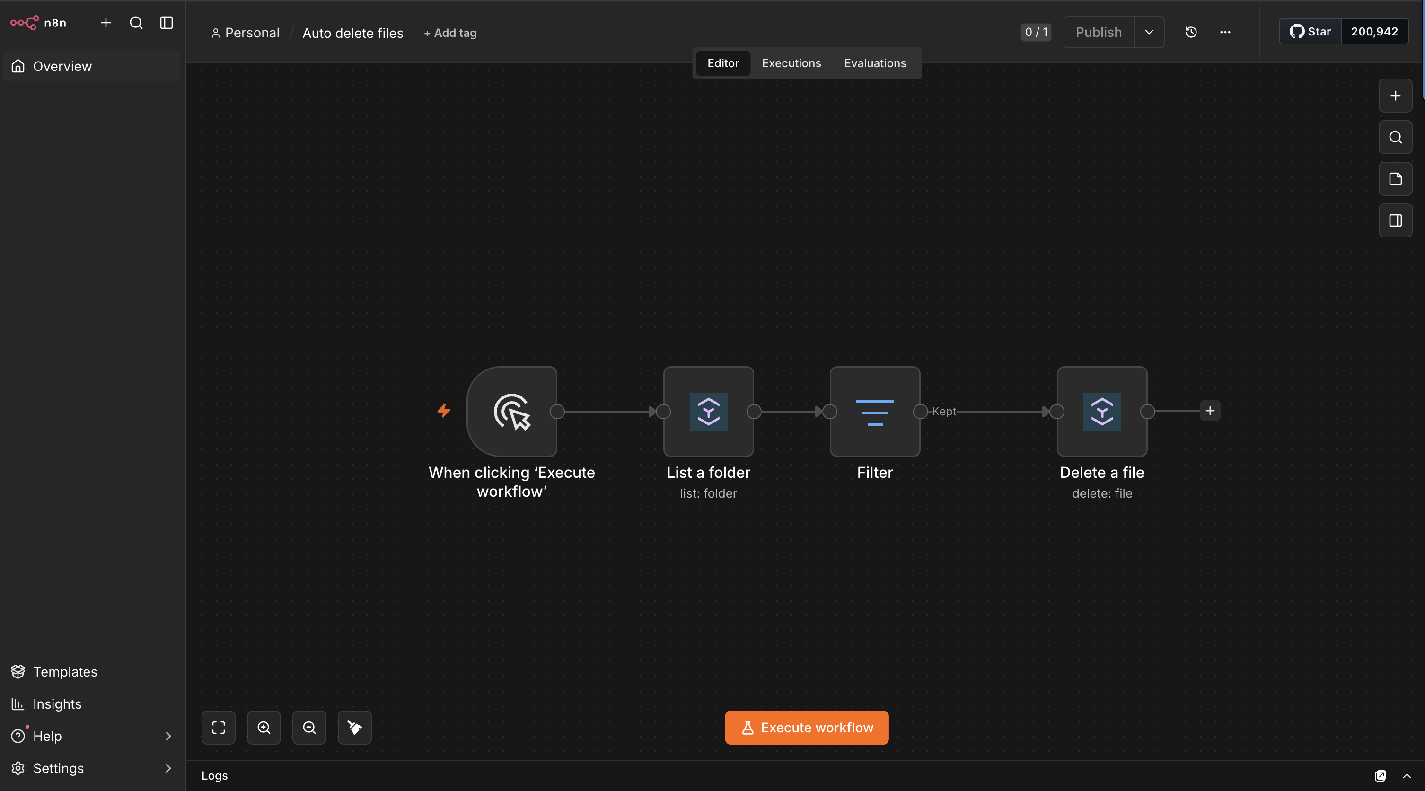Click the n8n logo

(38, 23)
